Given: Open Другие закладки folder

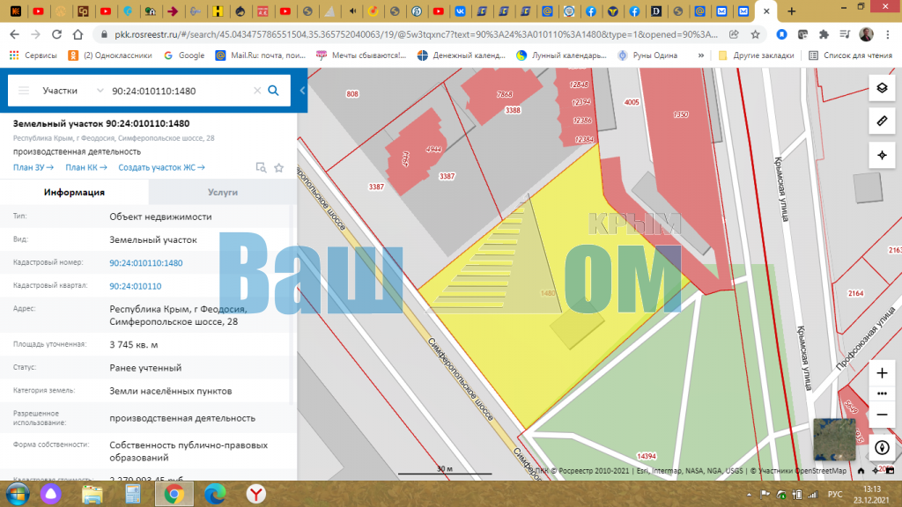Looking at the screenshot, I should (x=757, y=55).
